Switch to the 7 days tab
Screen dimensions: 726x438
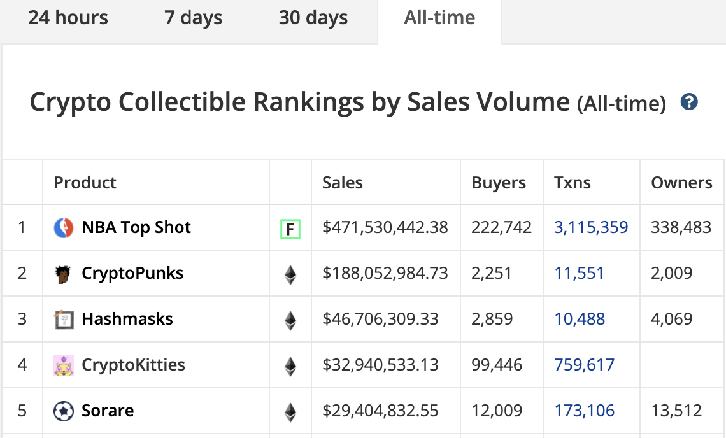(x=193, y=18)
